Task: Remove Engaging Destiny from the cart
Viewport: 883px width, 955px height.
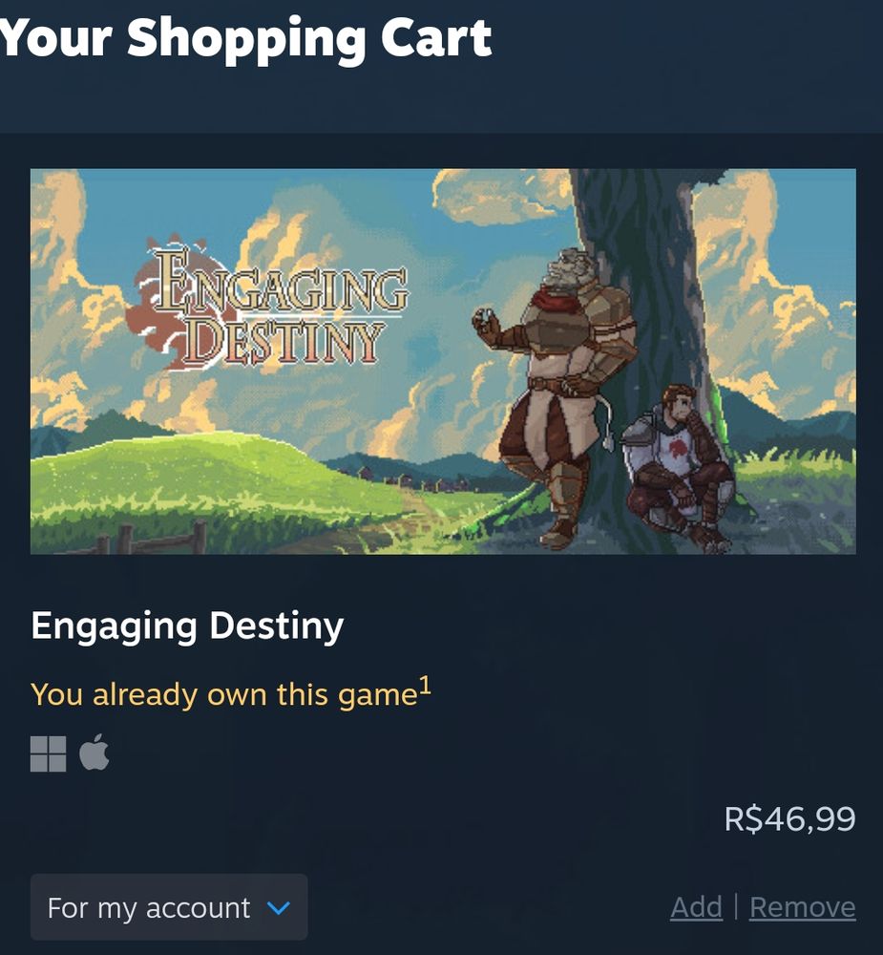Action: coord(803,907)
